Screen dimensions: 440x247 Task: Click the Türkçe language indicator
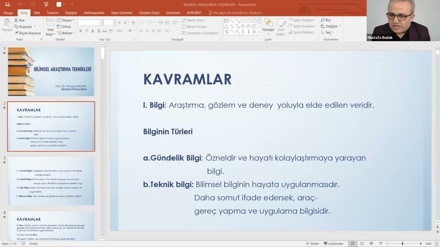coord(33,244)
